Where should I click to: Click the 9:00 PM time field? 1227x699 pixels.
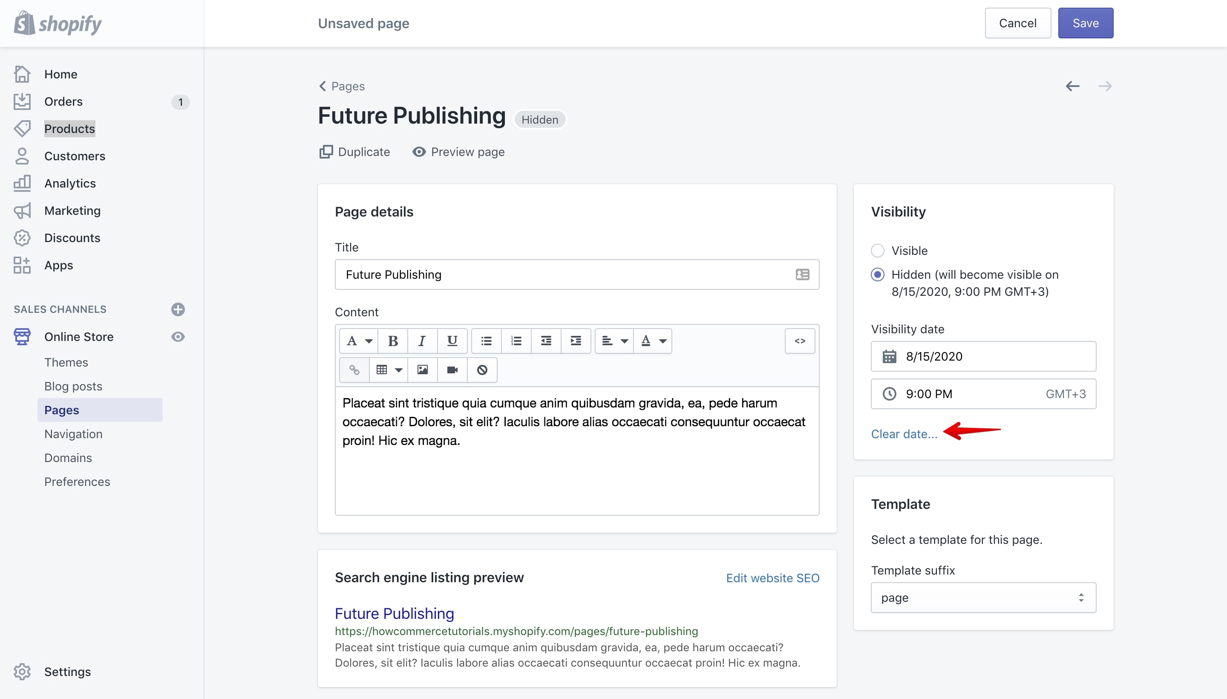coord(983,394)
